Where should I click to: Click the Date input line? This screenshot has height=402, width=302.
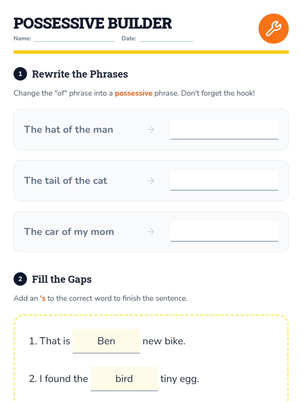pos(166,39)
